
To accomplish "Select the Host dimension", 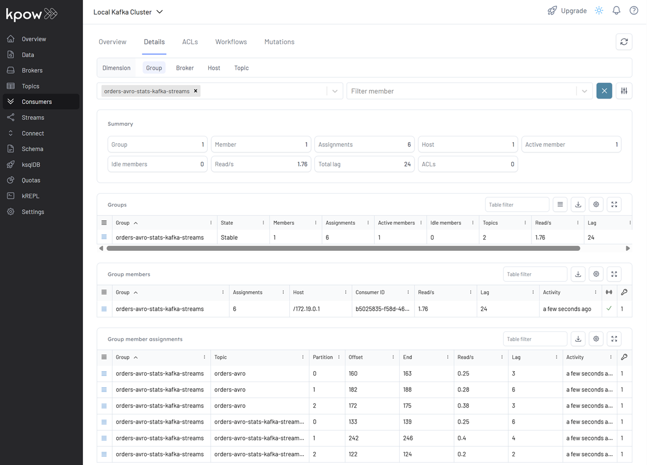I will [x=214, y=68].
